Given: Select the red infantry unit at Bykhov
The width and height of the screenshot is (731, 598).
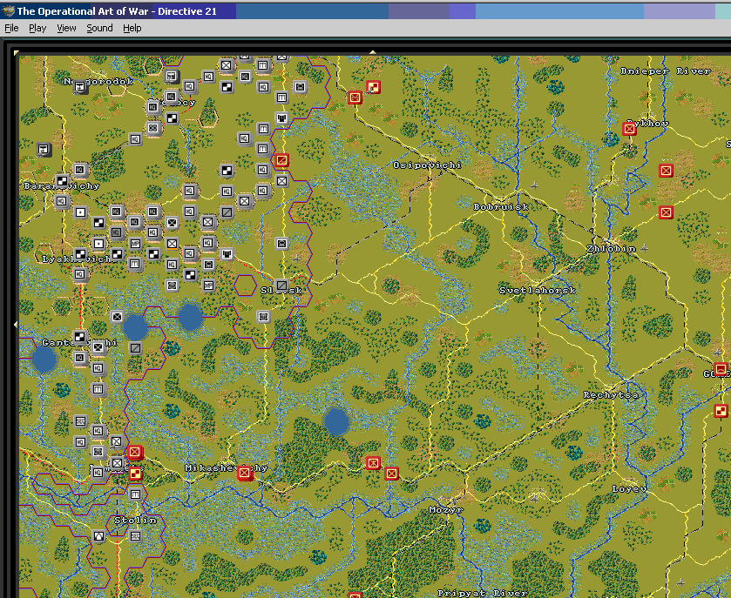Looking at the screenshot, I should click(x=629, y=129).
